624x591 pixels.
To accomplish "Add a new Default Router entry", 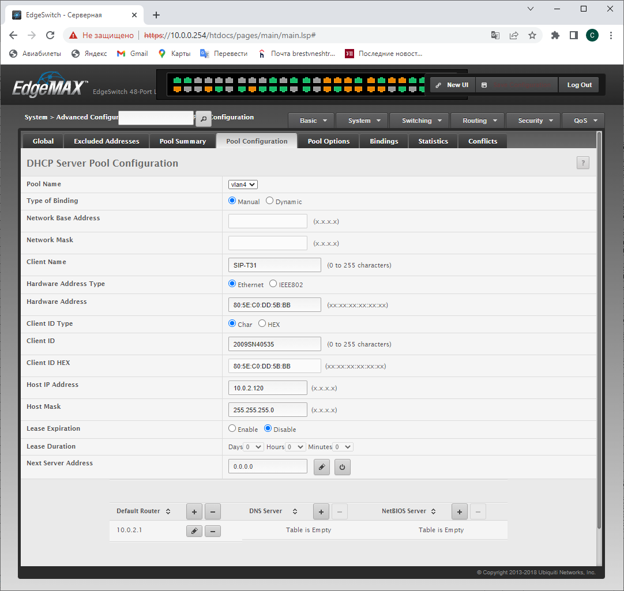I will (194, 511).
